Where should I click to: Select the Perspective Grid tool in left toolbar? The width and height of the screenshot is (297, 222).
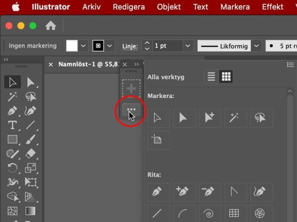(31, 197)
